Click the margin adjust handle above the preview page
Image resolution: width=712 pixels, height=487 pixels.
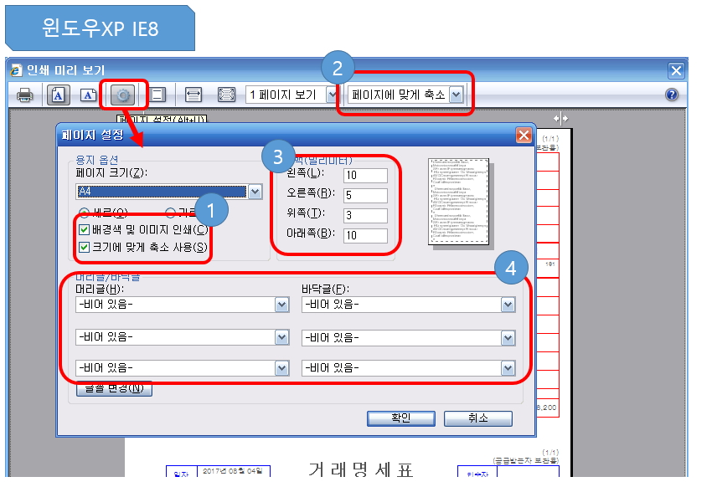(x=560, y=119)
